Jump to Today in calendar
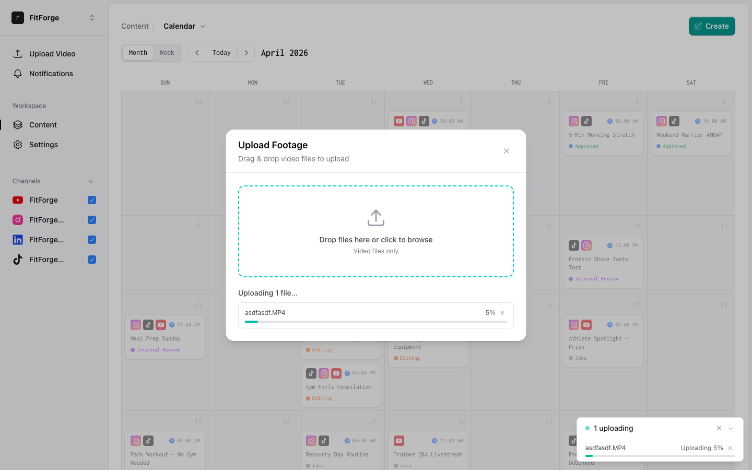The image size is (752, 470). (x=221, y=53)
